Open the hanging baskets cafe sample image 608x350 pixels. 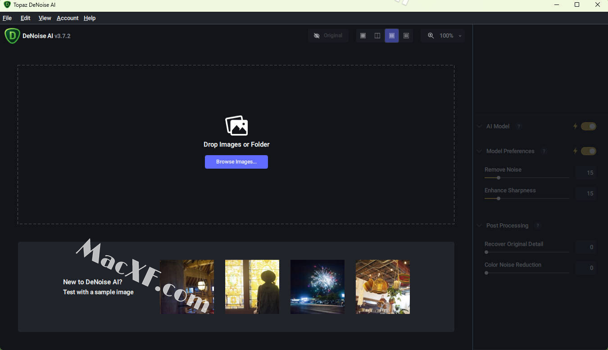[x=383, y=287]
